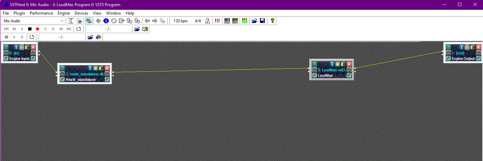Click the black stop button in player bar
The width and height of the screenshot is (483, 161).
pyautogui.click(x=30, y=29)
